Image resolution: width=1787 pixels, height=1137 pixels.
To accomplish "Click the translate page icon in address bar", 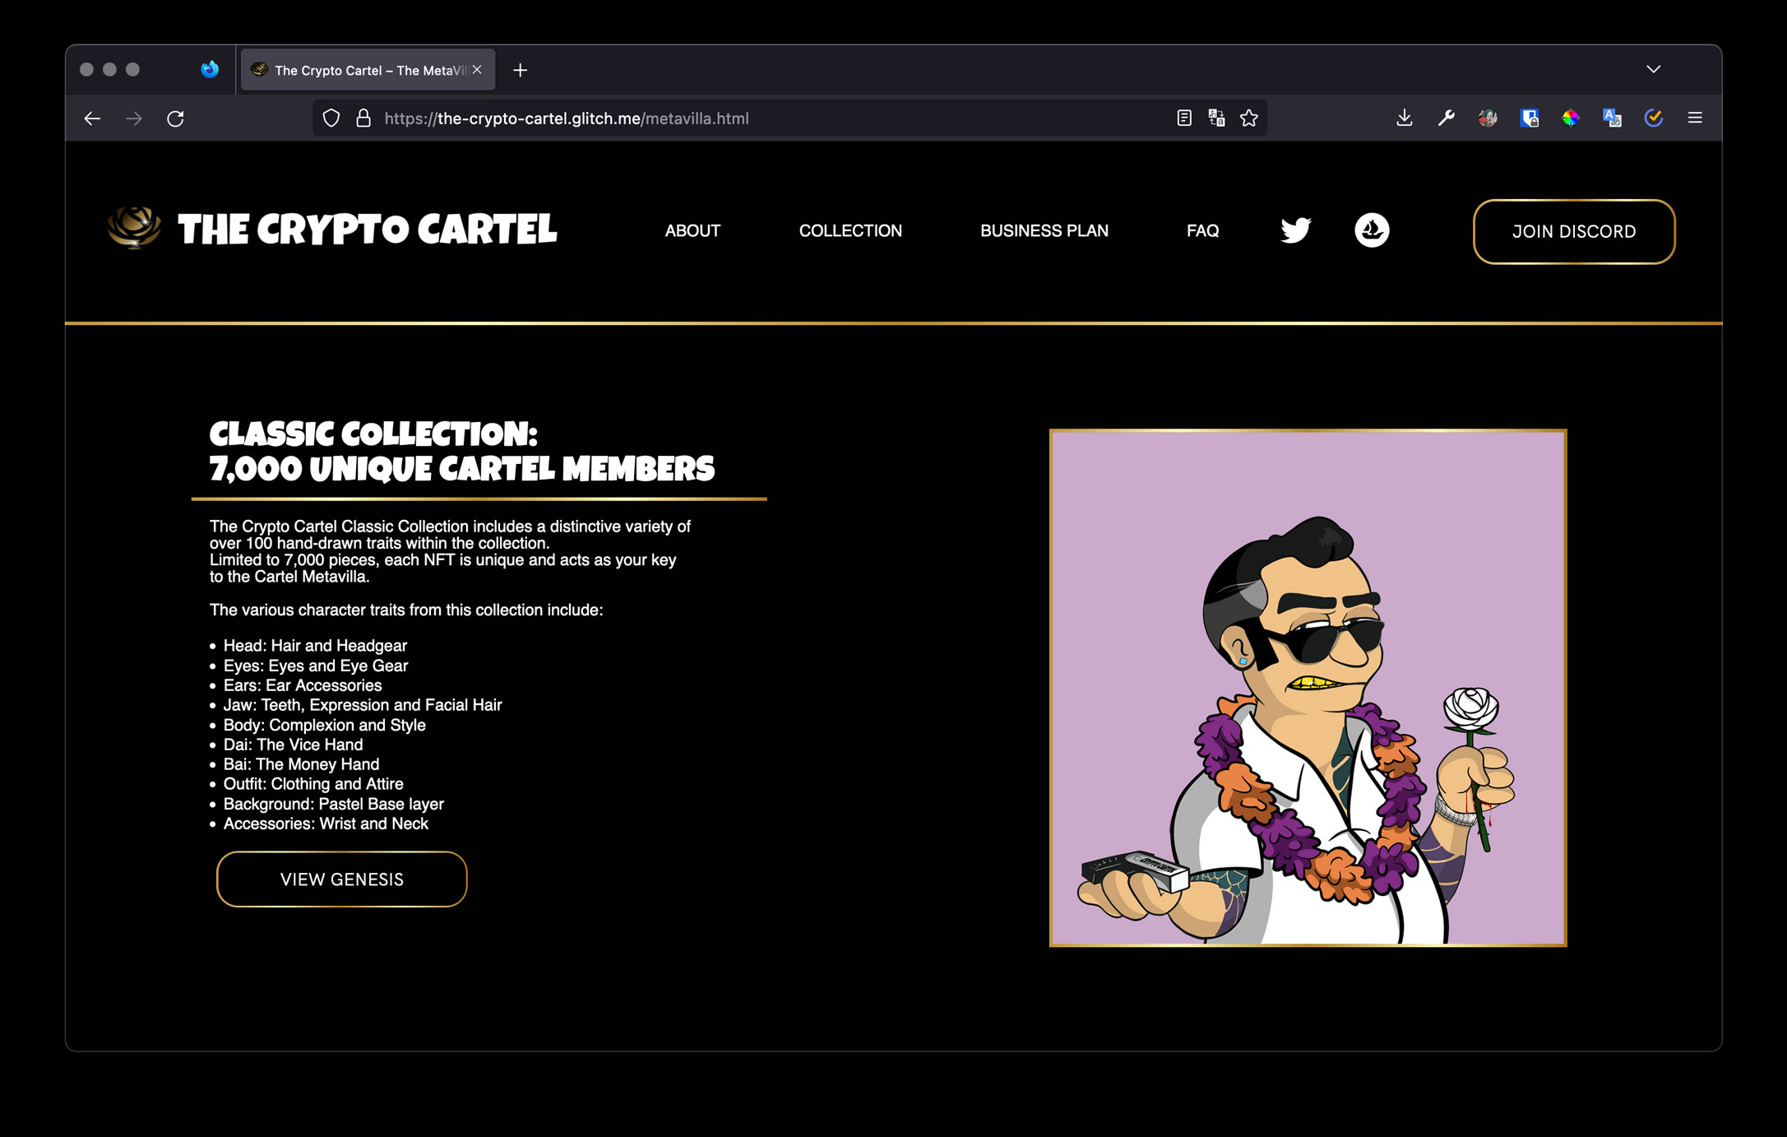I will 1216,118.
